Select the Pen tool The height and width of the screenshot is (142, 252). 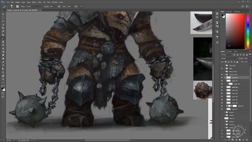tap(3, 62)
